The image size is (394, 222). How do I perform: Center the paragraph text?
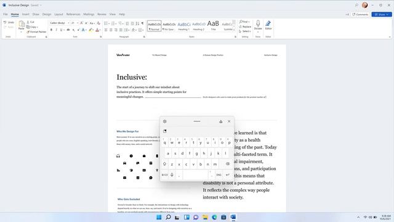(x=111, y=30)
